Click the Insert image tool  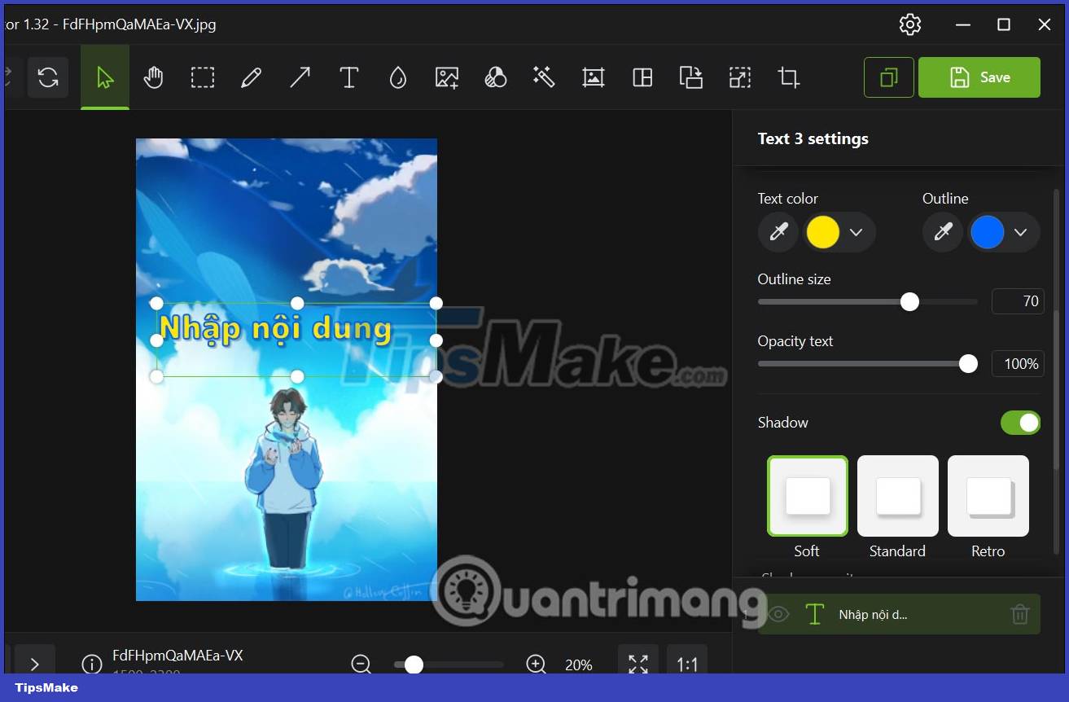(x=446, y=77)
